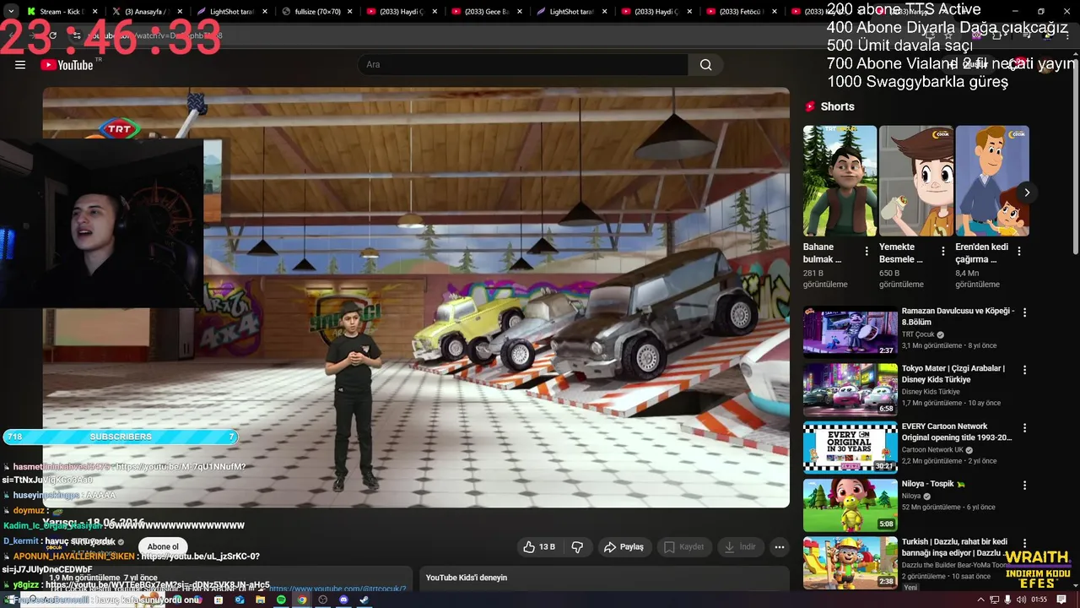The height and width of the screenshot is (608, 1080).
Task: Open the youtube.com/@trtcocuk description link
Action: [x=337, y=589]
